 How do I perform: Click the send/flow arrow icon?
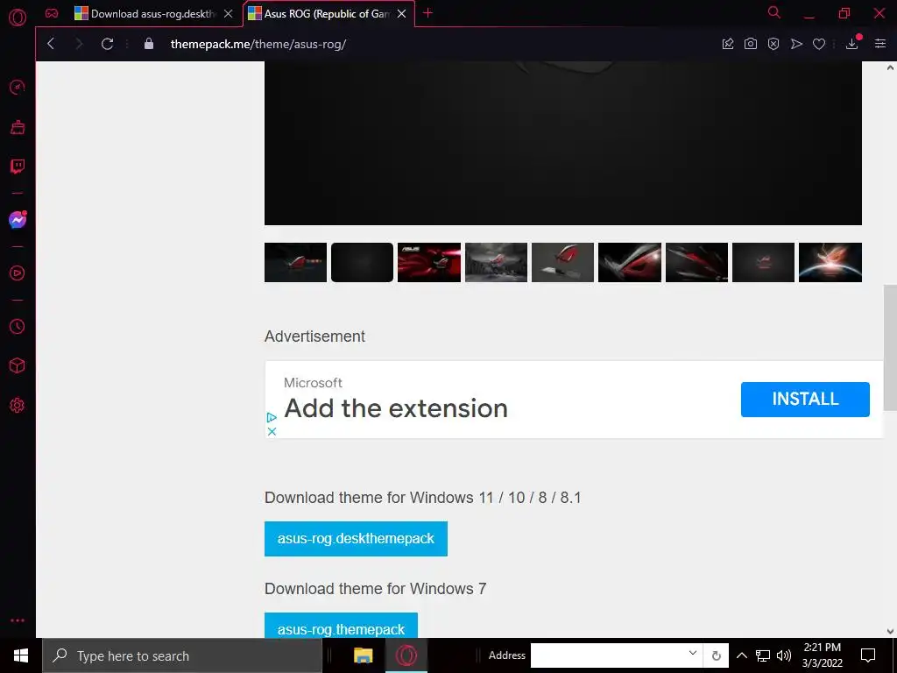point(796,44)
